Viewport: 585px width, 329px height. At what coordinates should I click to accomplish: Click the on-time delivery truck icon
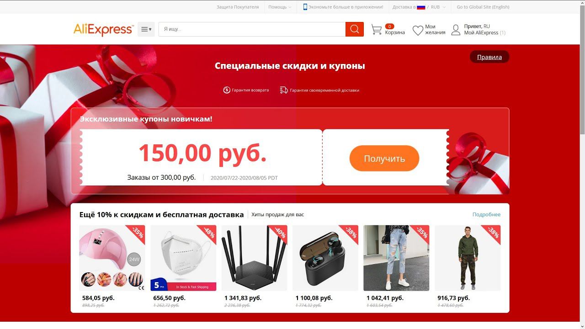coord(284,90)
